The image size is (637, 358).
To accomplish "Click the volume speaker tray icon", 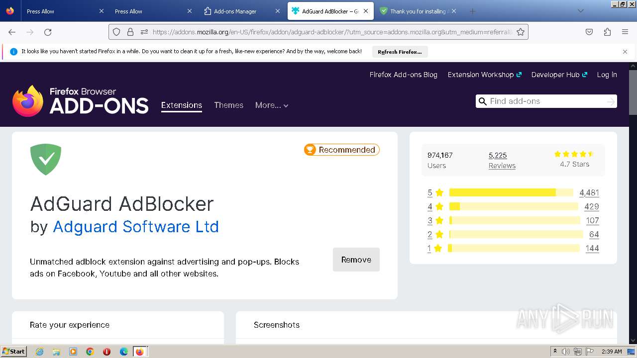I will pyautogui.click(x=566, y=352).
